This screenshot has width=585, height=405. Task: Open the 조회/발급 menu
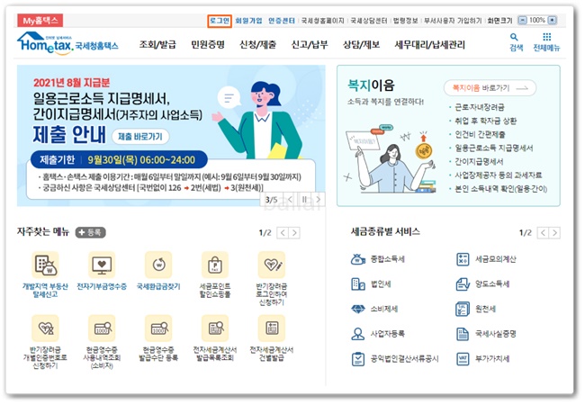pos(157,45)
